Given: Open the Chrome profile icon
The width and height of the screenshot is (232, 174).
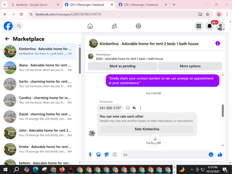Looking at the screenshot, I should (x=219, y=14).
